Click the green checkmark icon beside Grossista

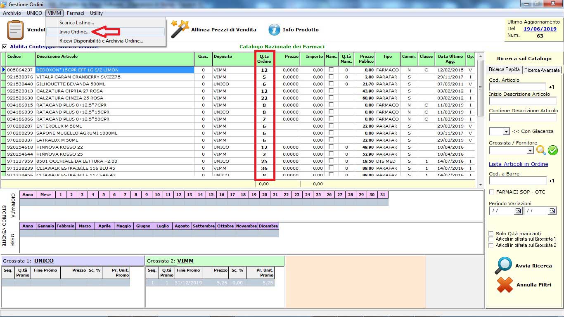[x=552, y=150]
